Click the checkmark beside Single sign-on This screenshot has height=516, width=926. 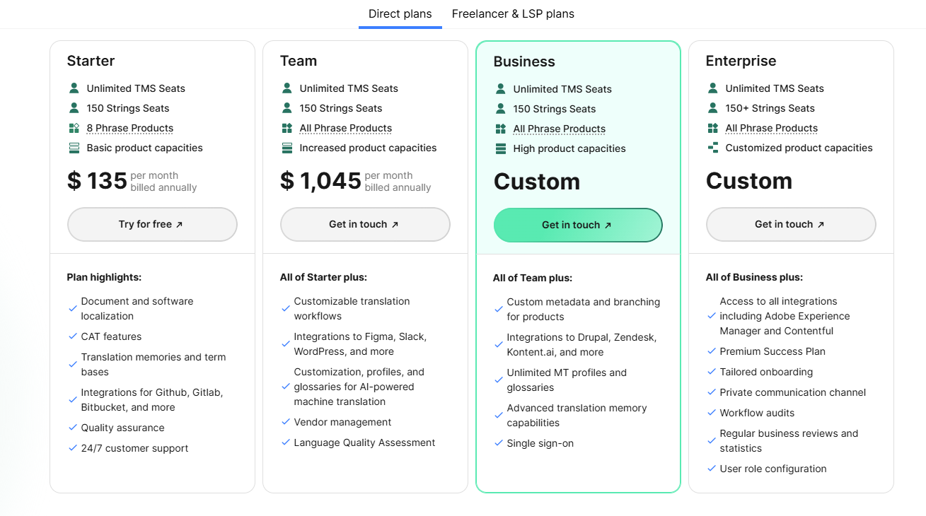tap(498, 443)
